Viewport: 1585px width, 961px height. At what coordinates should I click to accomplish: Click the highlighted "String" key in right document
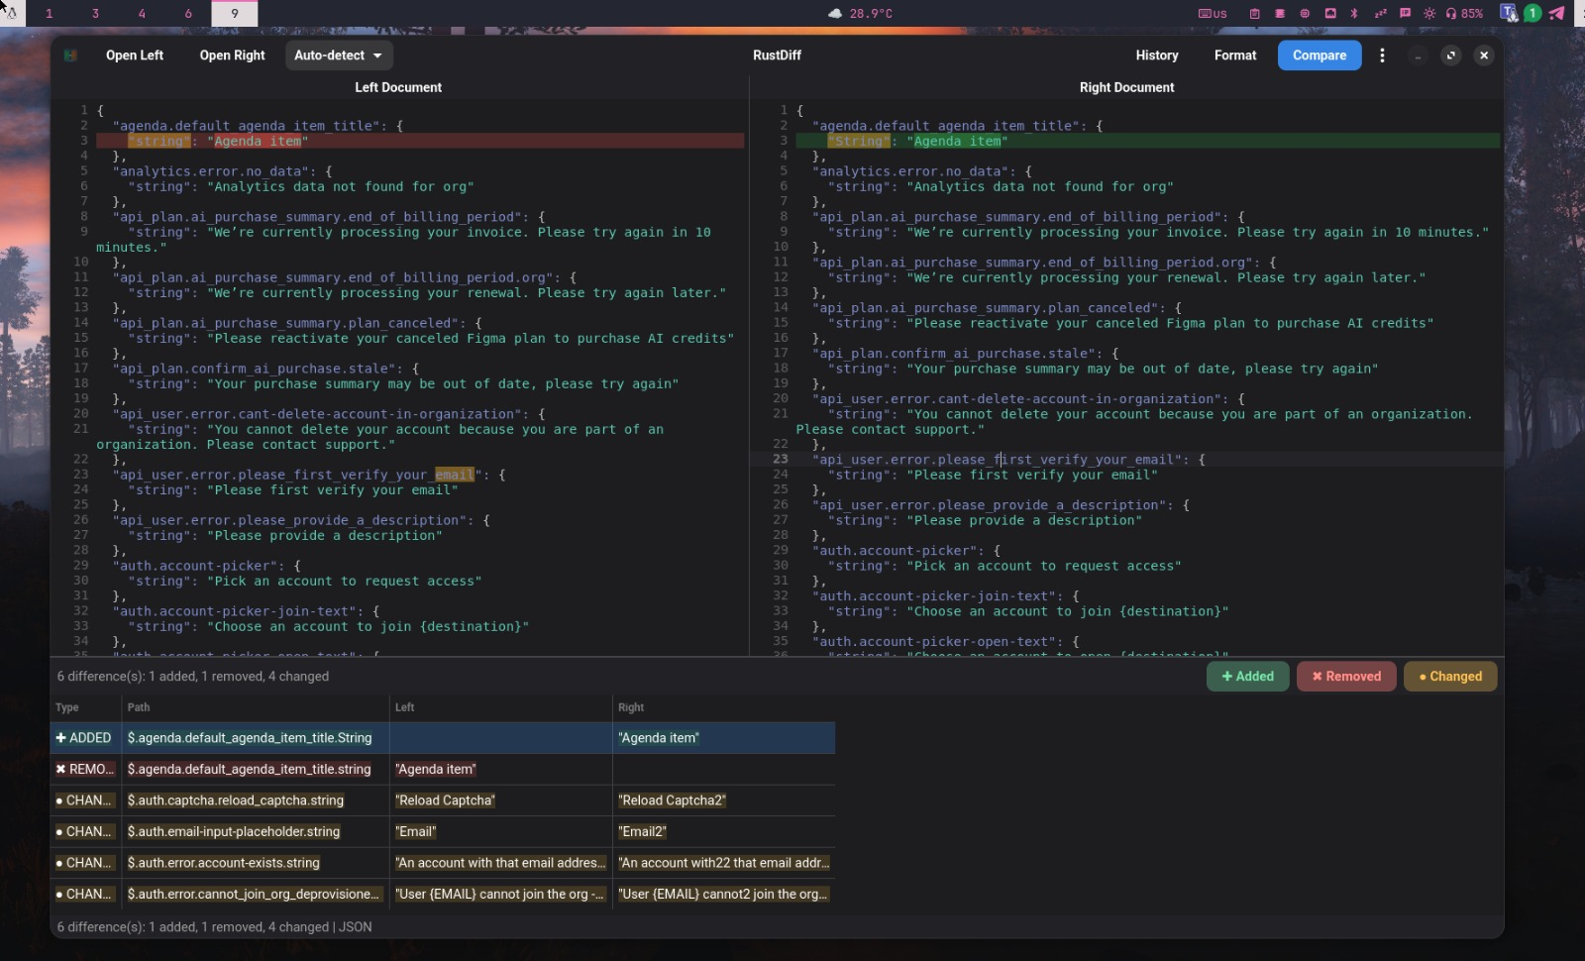(859, 142)
